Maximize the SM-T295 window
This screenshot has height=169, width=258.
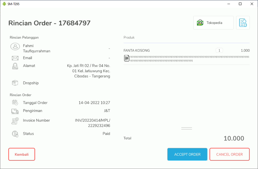point(240,4)
